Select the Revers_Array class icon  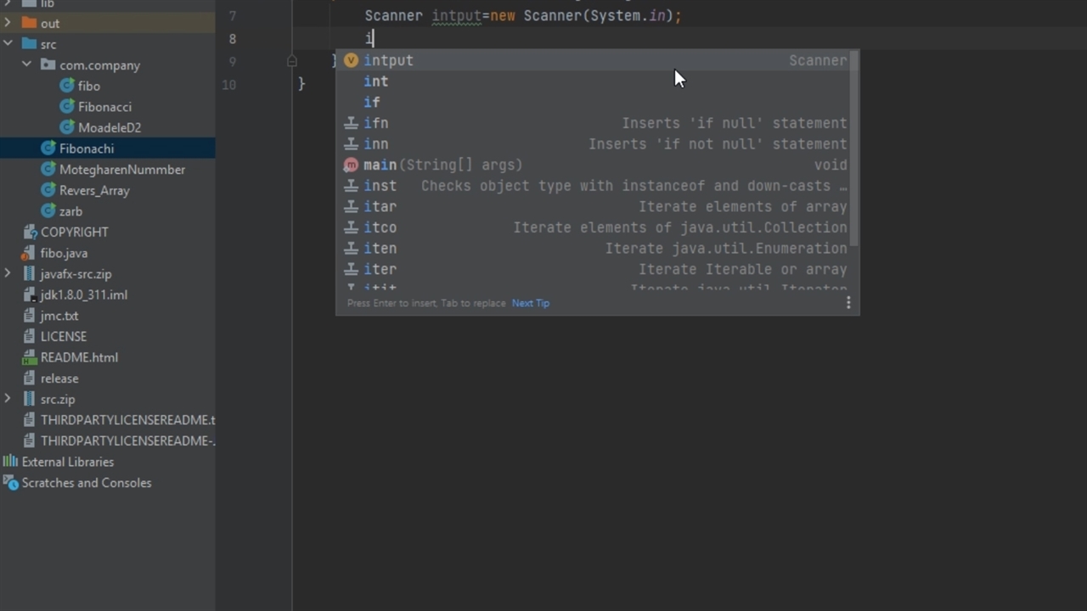click(48, 190)
